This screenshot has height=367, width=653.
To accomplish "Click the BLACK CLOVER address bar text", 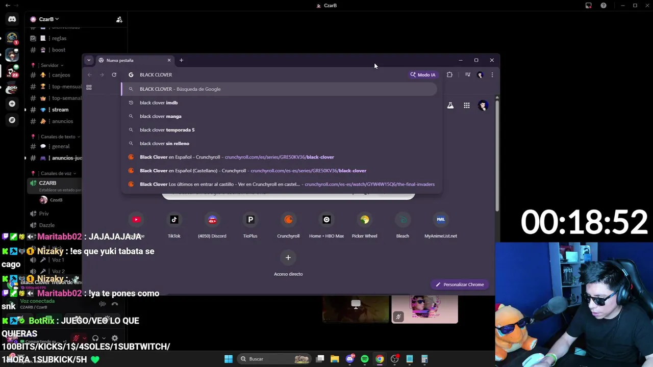I will click(156, 75).
